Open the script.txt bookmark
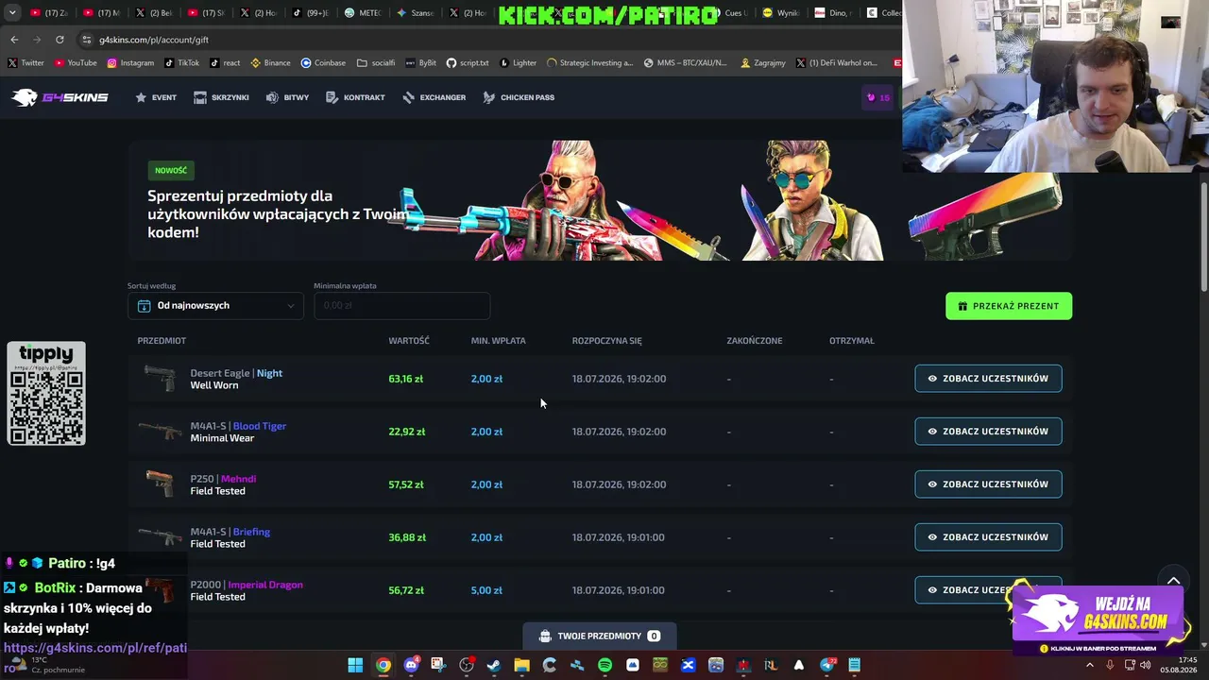The width and height of the screenshot is (1209, 680). [468, 63]
